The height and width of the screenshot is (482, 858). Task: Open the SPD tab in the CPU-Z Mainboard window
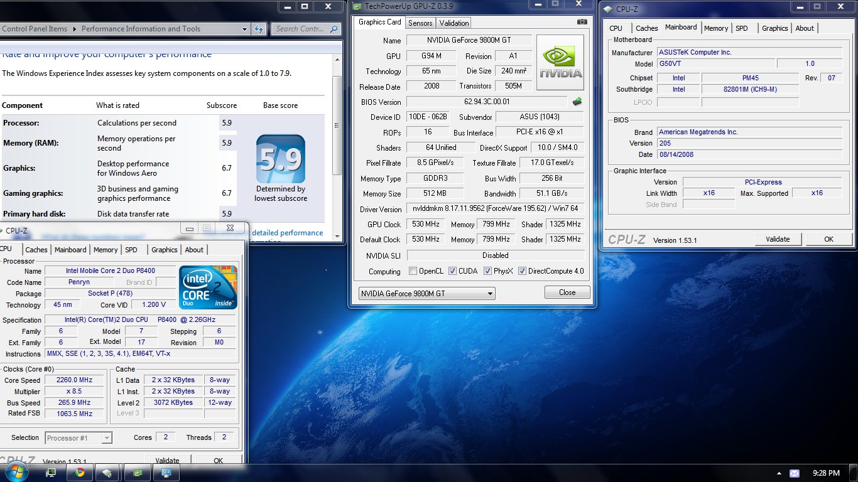point(742,28)
